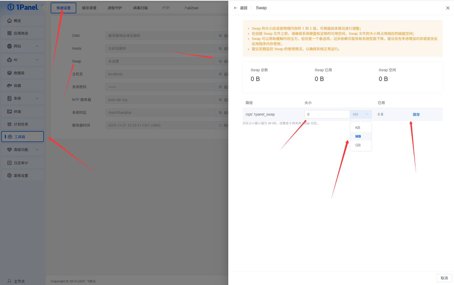This screenshot has height=285, width=454.
Task: Focus the swap size input field
Action: 327,114
